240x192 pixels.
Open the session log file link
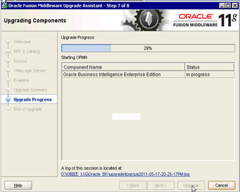pyautogui.click(x=125, y=174)
